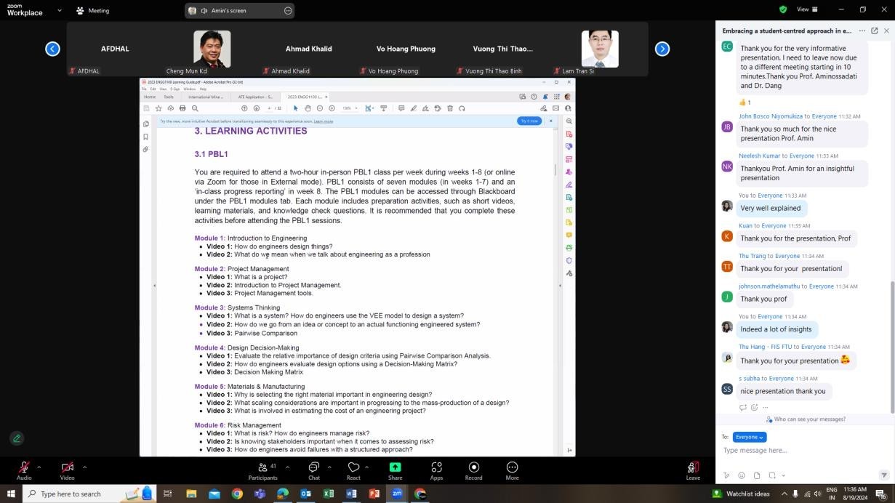Open options menu on Amin's screen bar
The image size is (895, 503).
click(288, 11)
